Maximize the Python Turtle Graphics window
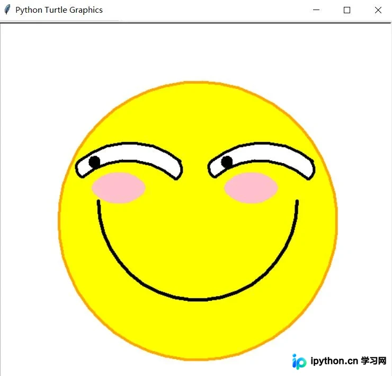 tap(347, 10)
